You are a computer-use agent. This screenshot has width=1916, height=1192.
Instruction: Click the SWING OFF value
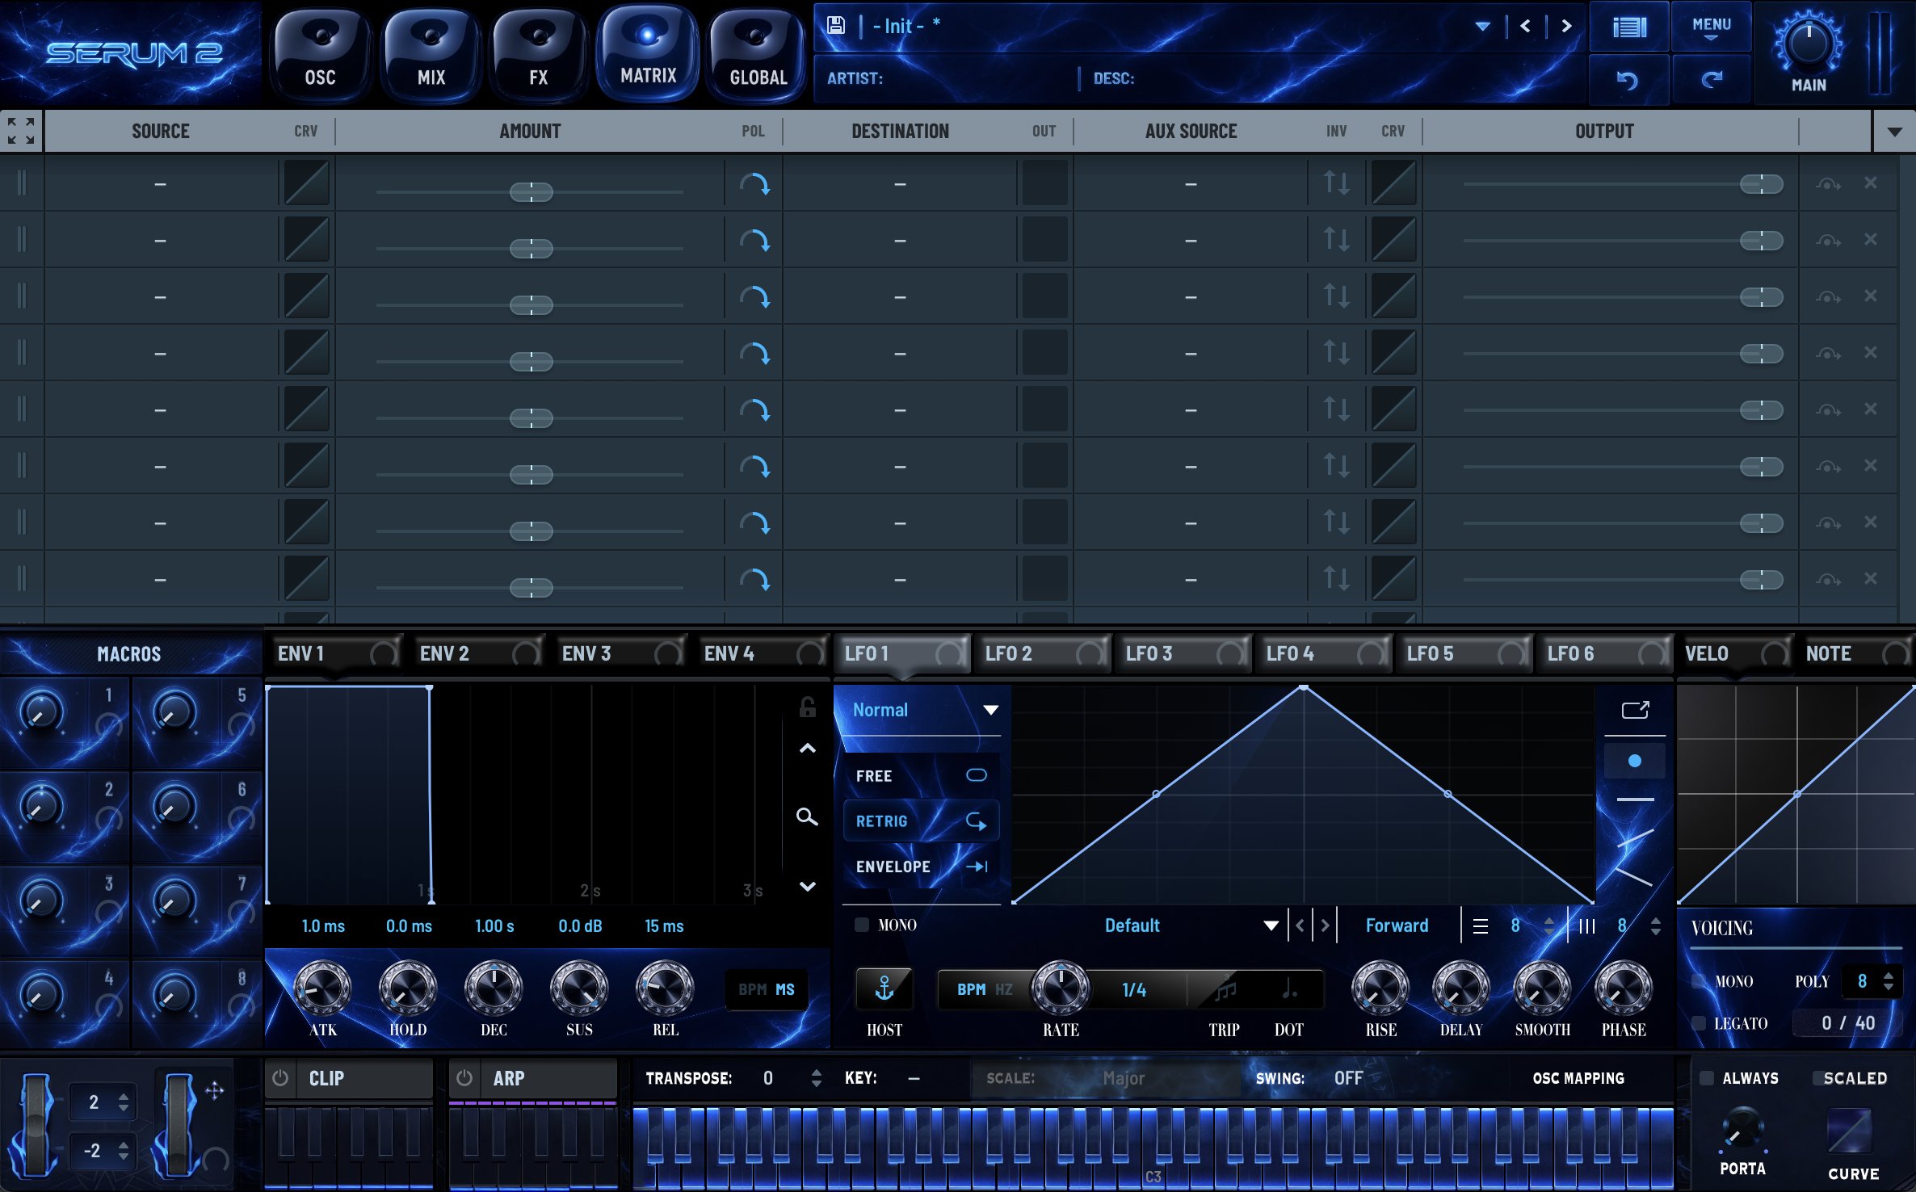[1348, 1078]
